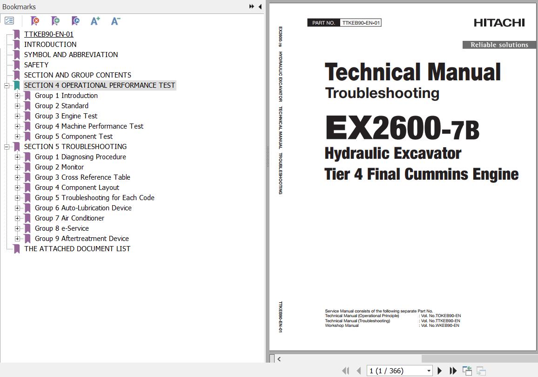Expand Group 6 Auto-Lubrication Device
The image size is (538, 377).
(18, 208)
